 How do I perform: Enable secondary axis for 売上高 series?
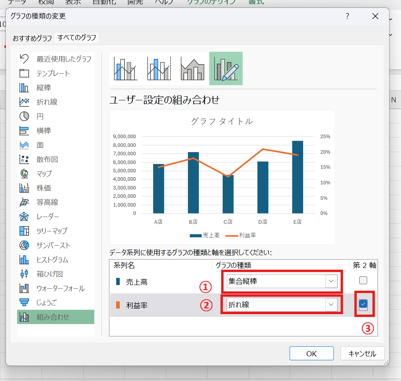363,280
